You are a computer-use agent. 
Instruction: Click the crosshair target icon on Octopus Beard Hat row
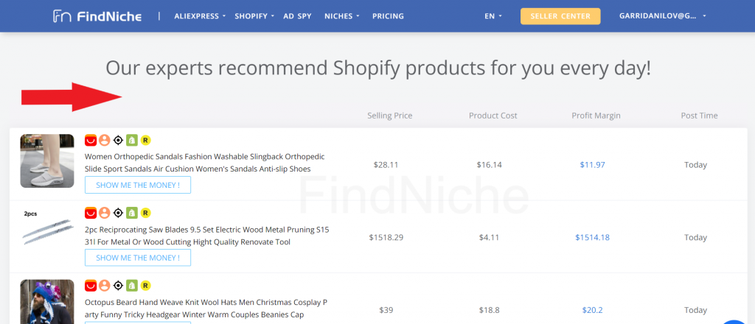click(x=118, y=286)
